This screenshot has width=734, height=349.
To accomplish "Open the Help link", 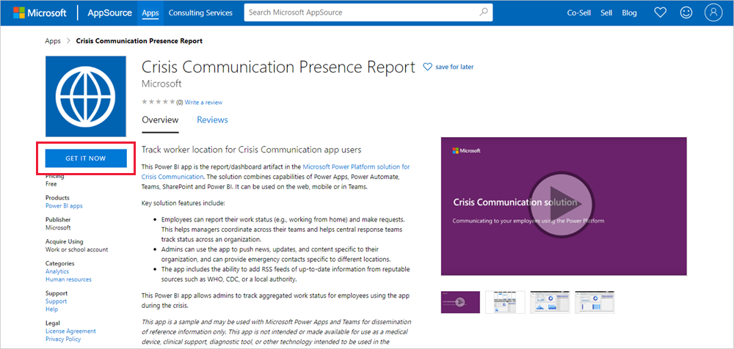I will [51, 309].
